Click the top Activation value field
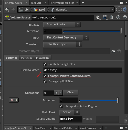 [x=52, y=31]
